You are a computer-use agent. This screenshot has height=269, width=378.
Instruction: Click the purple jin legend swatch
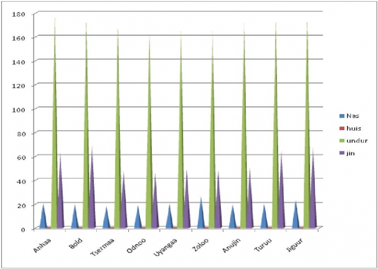point(341,153)
